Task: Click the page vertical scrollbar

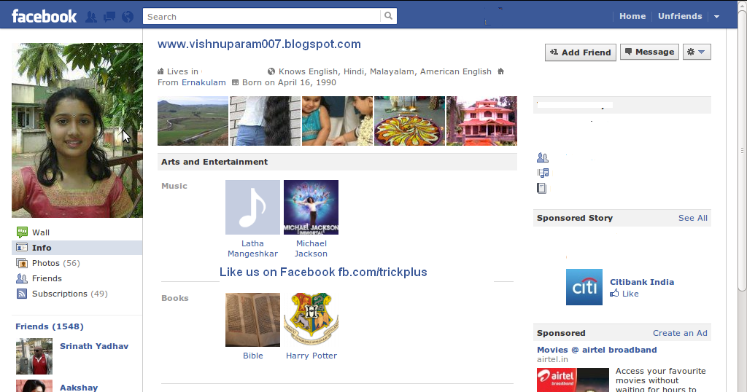Action: coord(742,152)
